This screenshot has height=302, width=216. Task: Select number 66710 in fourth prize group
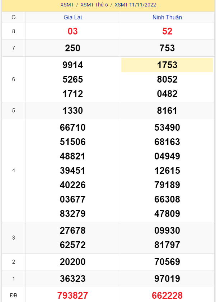[72, 127]
